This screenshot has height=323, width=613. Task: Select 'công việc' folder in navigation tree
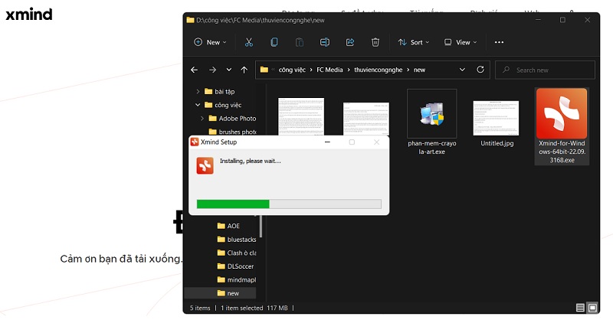click(223, 105)
